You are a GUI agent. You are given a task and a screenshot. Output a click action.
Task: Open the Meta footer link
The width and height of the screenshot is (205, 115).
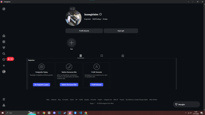click(x=48, y=100)
